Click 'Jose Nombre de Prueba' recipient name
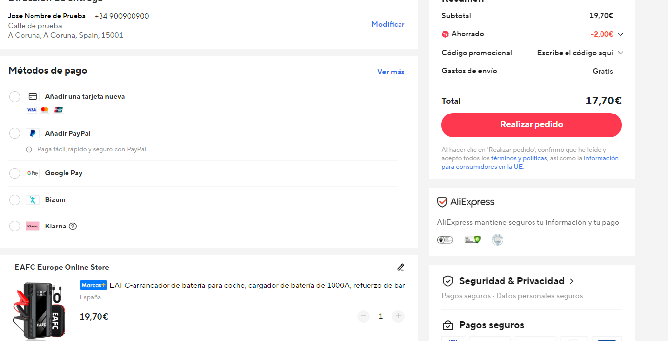668x341 pixels. point(47,16)
